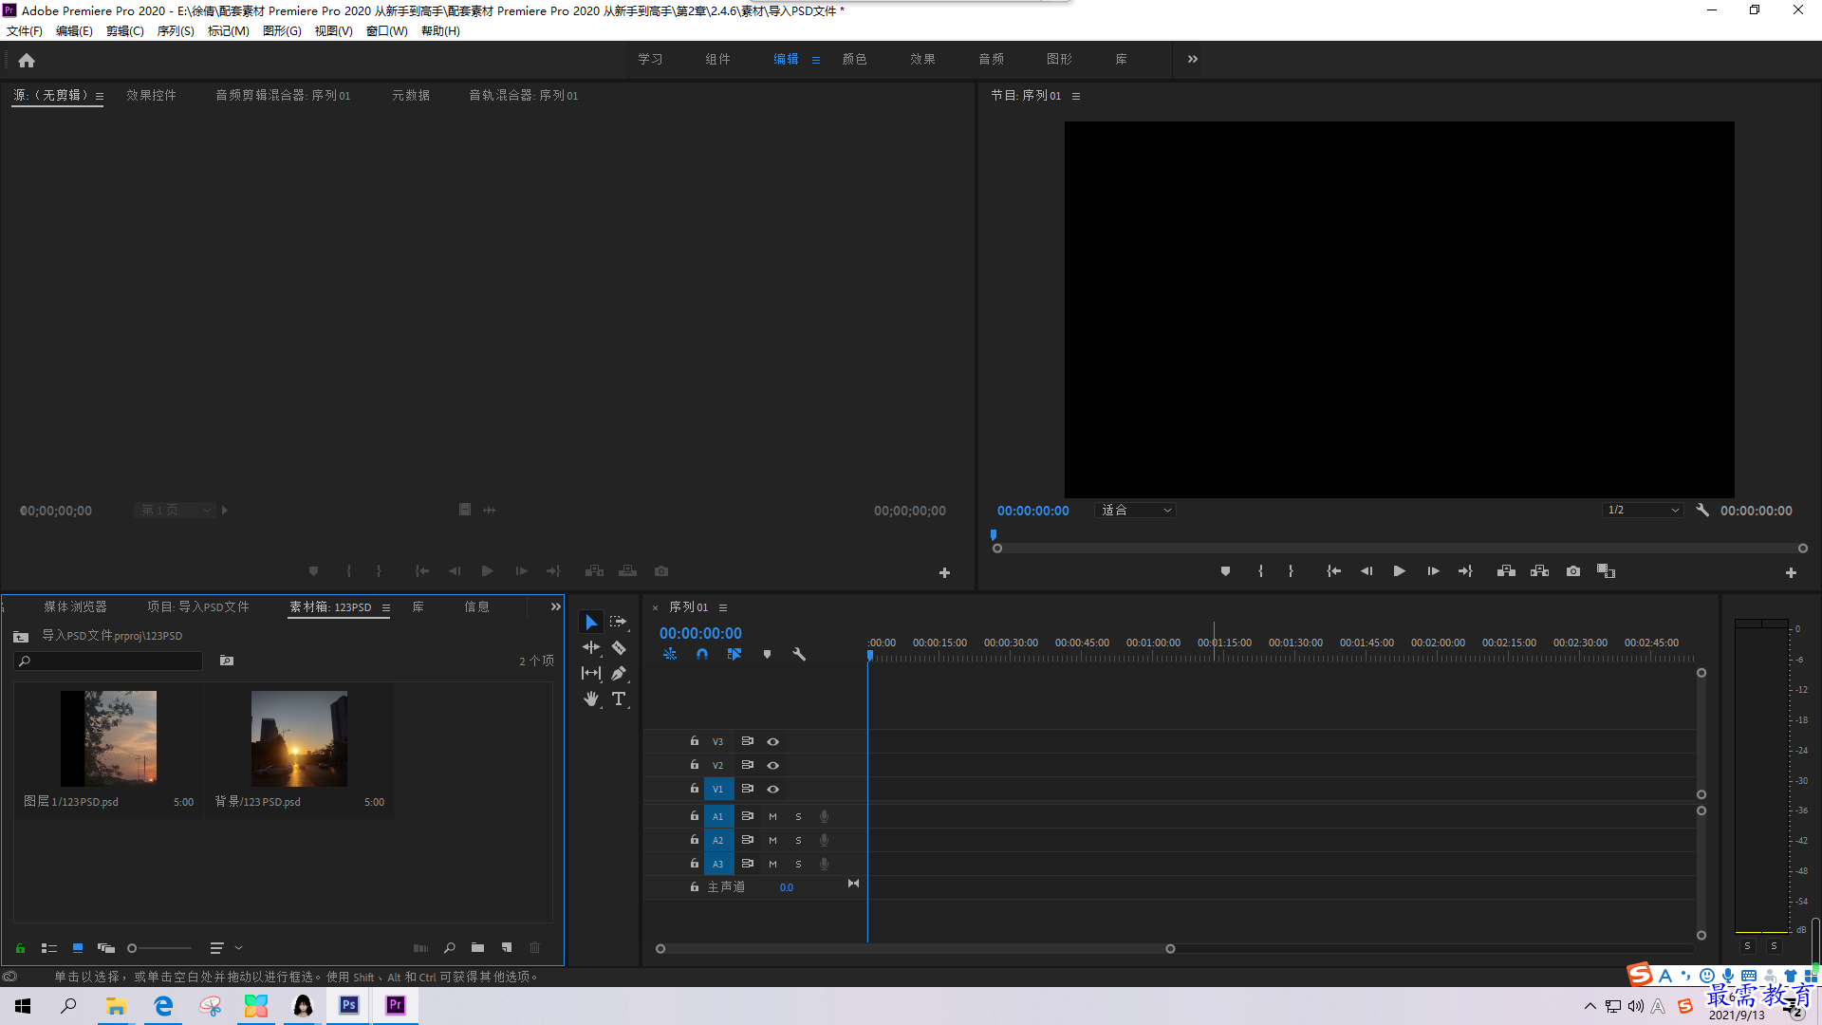The height and width of the screenshot is (1025, 1822).
Task: Play the program monitor sequence
Action: [1399, 571]
